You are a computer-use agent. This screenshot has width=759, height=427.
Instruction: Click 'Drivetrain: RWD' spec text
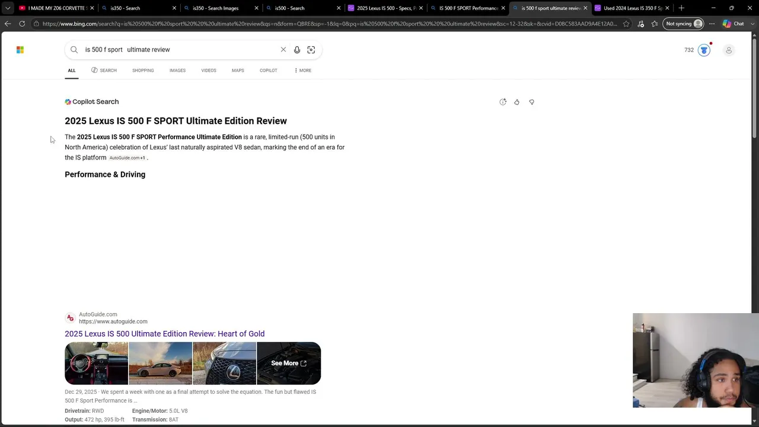tap(84, 411)
